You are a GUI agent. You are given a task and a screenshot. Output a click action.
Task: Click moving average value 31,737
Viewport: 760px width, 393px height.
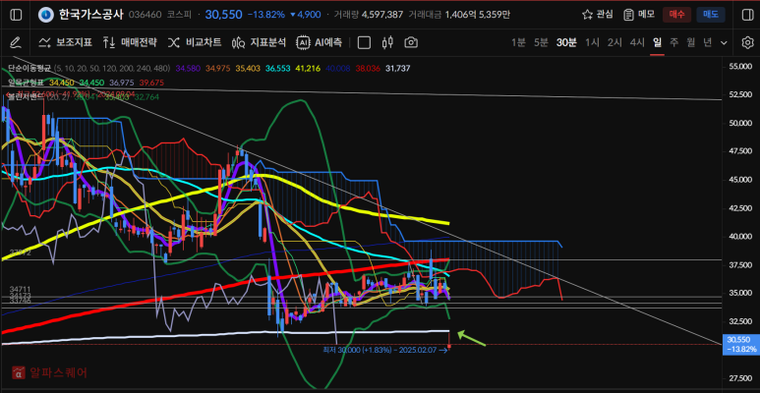pyautogui.click(x=398, y=69)
